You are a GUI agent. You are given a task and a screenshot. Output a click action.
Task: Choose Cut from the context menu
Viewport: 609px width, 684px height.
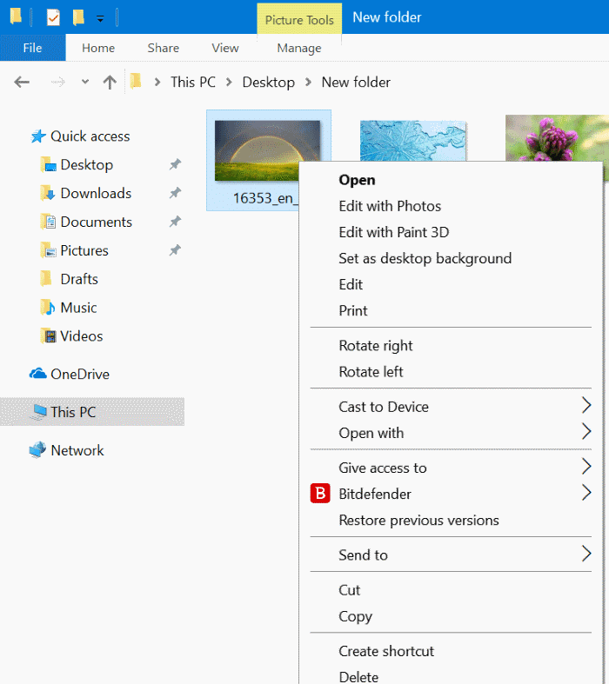coord(349,590)
